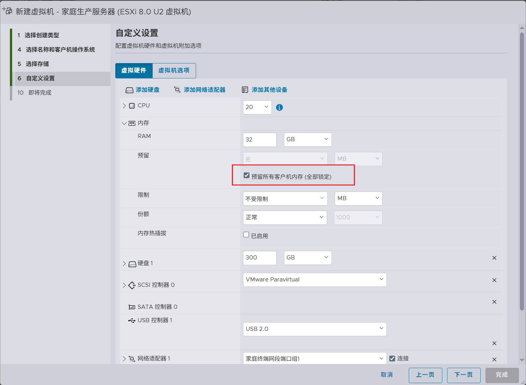Go to step 5 选择存储

[x=37, y=64]
